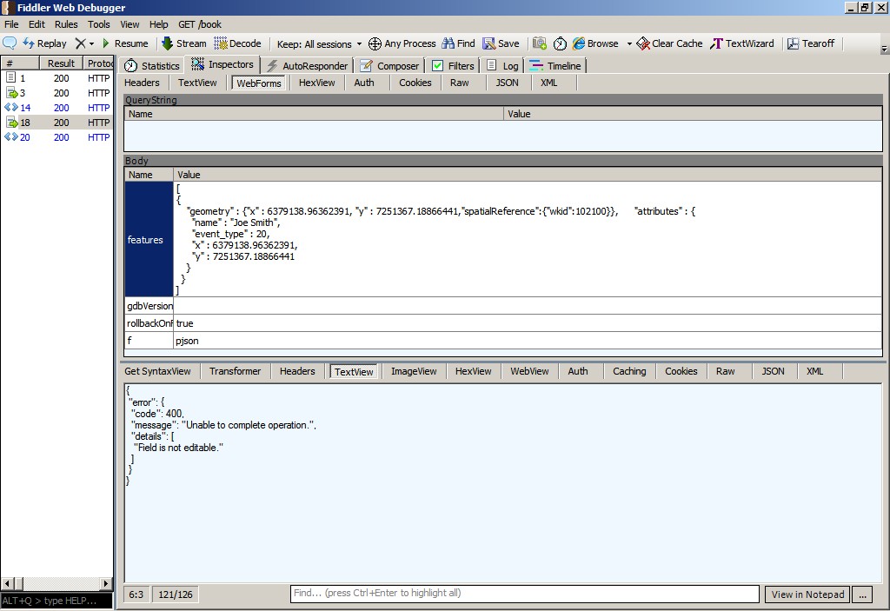Switch to the Inspectors tab
This screenshot has width=890, height=611.
(222, 64)
